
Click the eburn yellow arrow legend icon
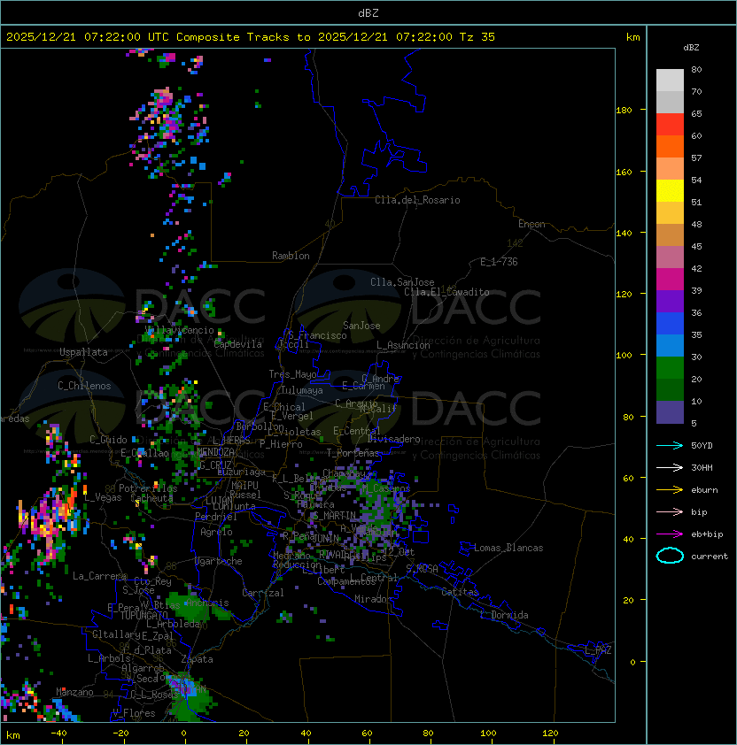(670, 490)
